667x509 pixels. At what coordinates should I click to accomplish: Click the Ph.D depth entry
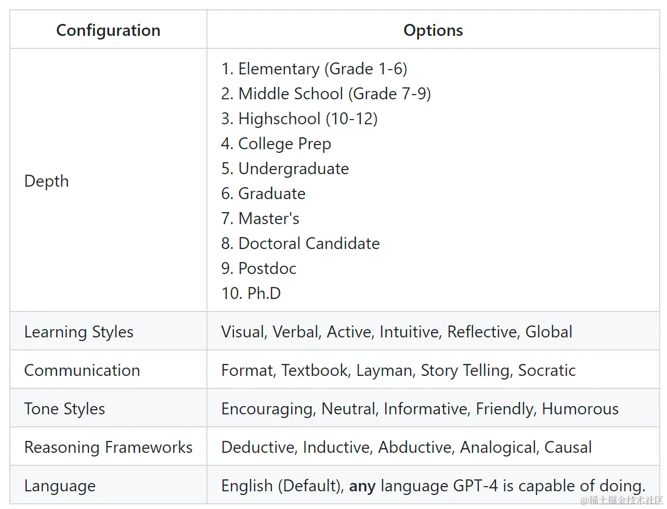pos(251,293)
